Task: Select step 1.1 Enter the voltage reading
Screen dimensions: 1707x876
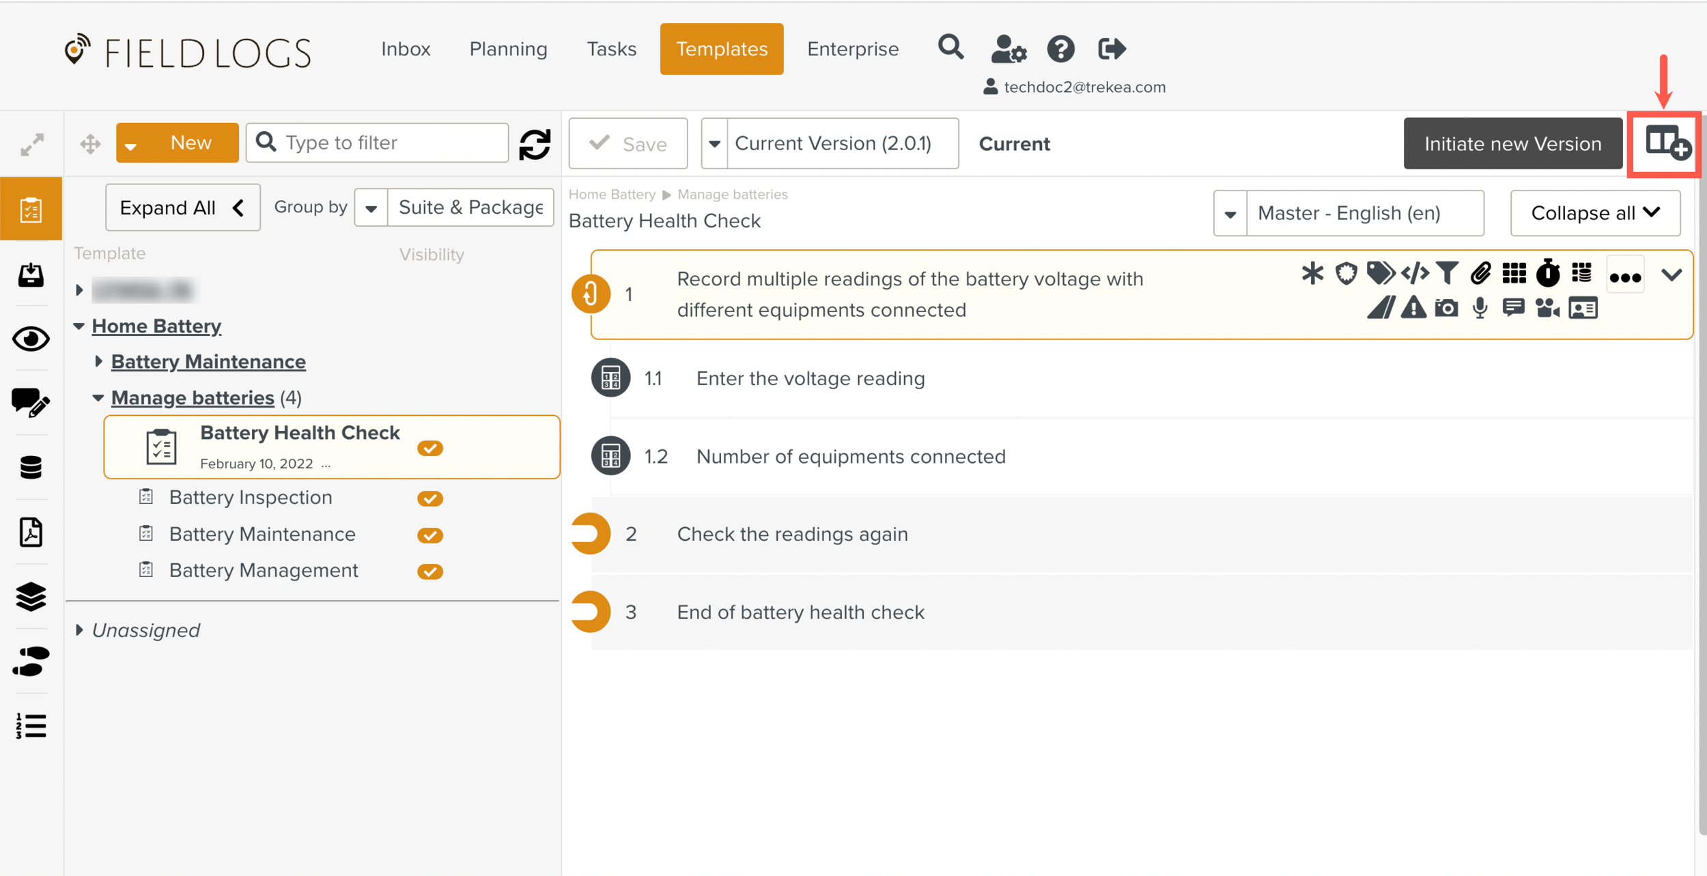Action: 1142,378
